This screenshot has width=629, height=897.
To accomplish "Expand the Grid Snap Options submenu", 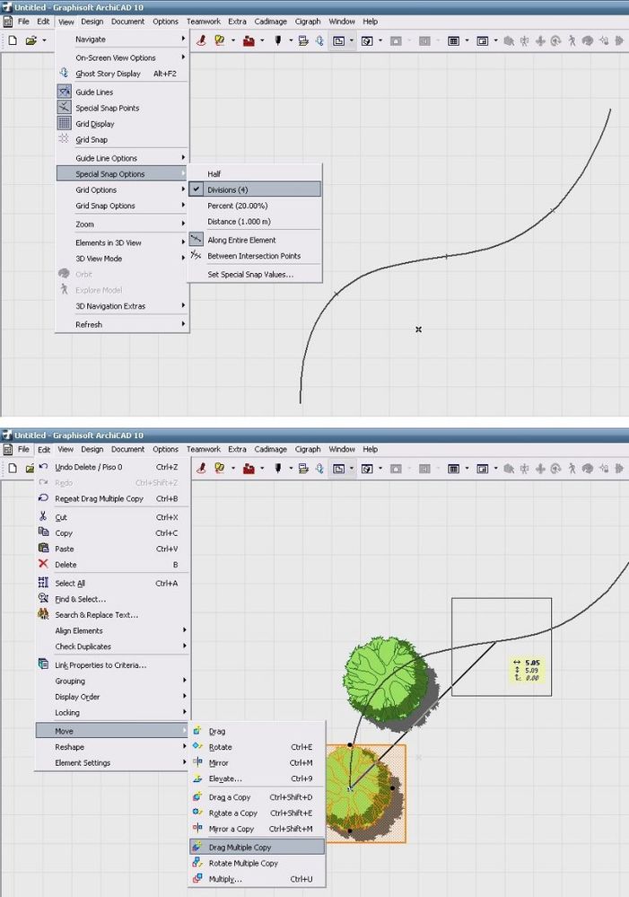I will click(x=122, y=206).
